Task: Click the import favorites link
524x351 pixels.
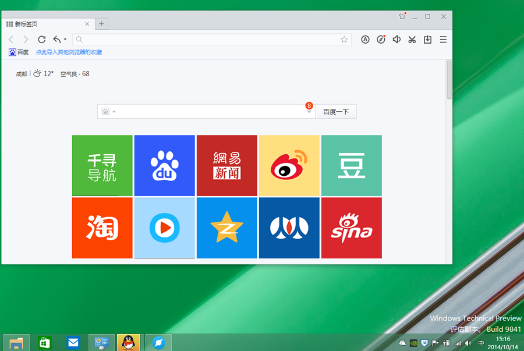Action: tap(69, 52)
